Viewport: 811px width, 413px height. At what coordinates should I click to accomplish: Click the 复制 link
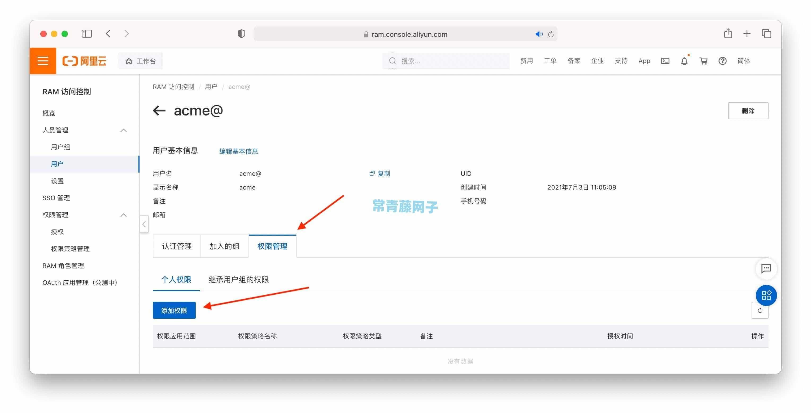point(384,173)
